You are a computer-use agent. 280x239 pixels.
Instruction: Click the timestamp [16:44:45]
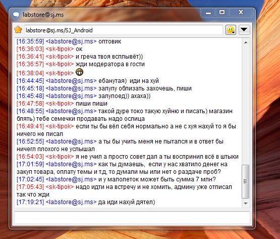30,81
